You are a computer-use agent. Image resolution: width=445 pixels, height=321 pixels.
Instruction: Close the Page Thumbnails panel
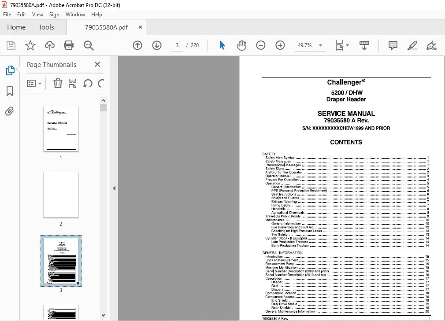97,64
